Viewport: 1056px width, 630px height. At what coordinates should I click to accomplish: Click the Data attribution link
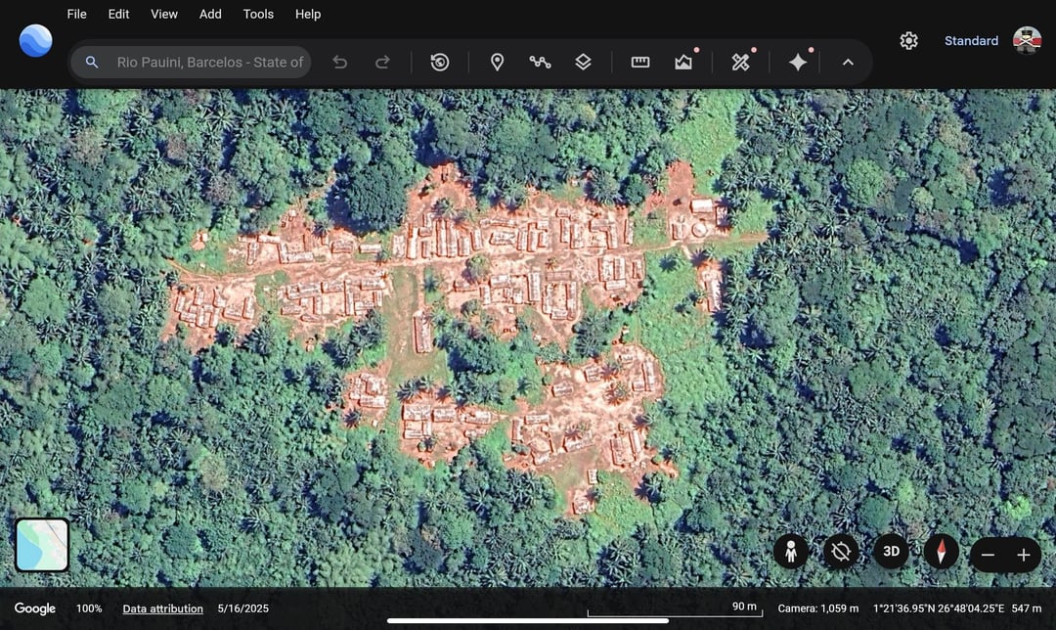(x=162, y=608)
